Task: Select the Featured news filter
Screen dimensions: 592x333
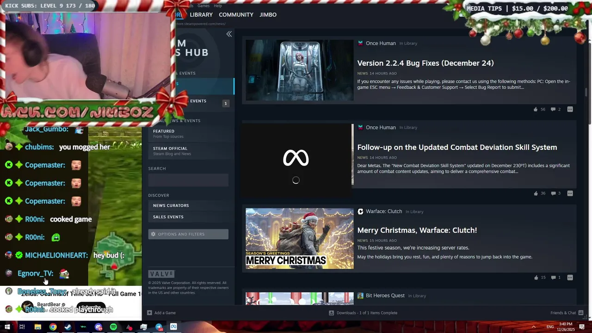Action: (189, 134)
